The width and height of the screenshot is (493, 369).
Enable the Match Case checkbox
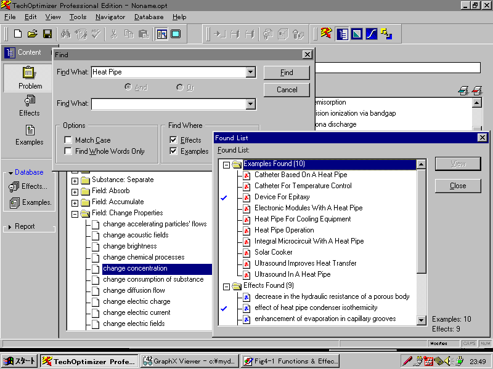pyautogui.click(x=68, y=140)
